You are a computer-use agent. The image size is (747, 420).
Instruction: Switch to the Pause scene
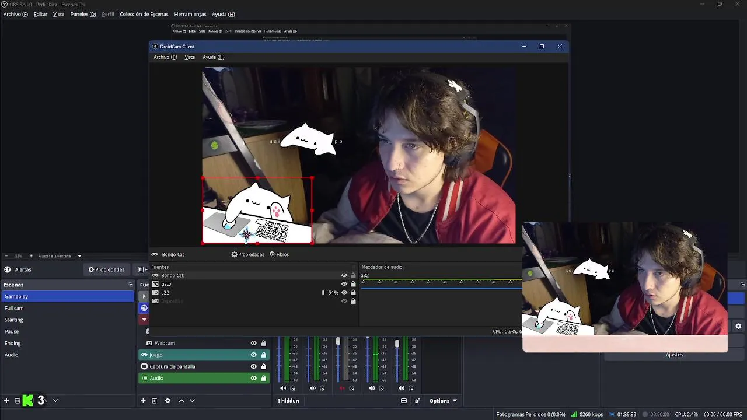pyautogui.click(x=68, y=331)
